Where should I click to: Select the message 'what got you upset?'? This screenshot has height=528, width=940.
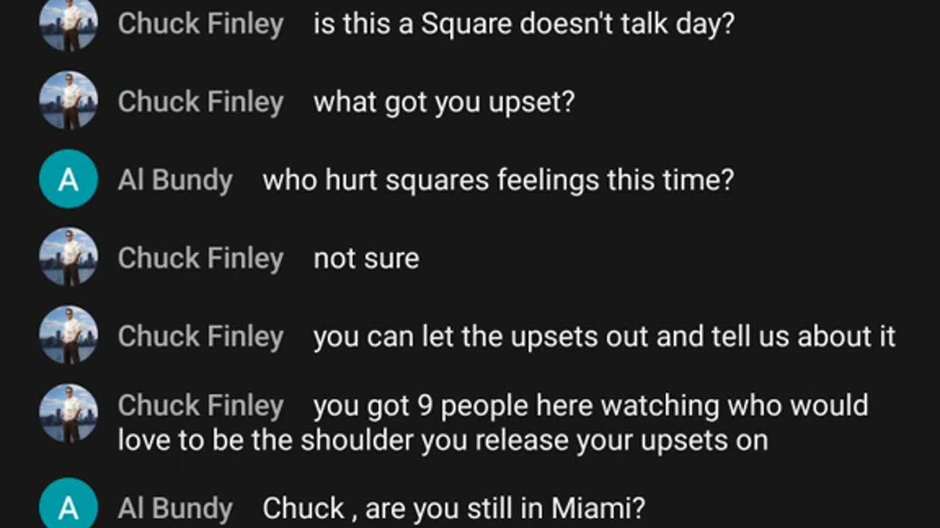pos(444,102)
